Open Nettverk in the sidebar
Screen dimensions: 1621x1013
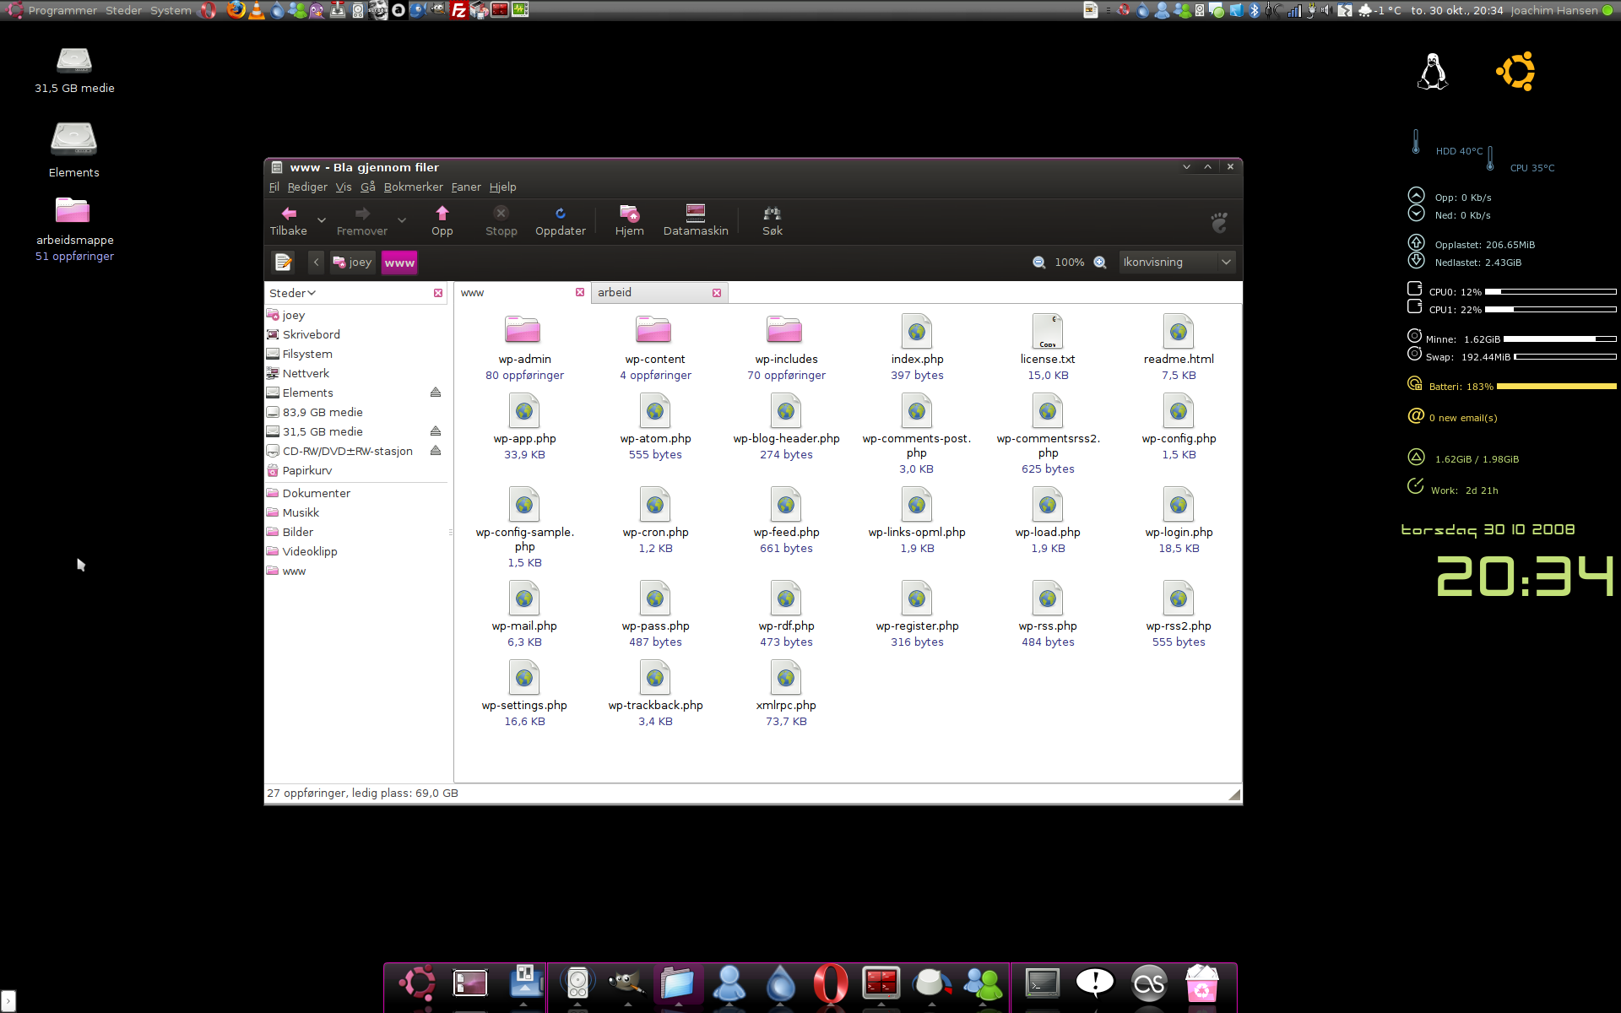306,373
